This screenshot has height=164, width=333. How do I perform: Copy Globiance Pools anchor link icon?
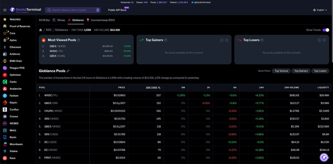tap(68, 71)
